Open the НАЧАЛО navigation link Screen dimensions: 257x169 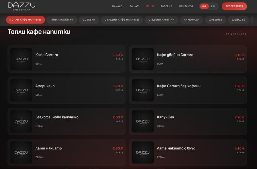tap(117, 6)
